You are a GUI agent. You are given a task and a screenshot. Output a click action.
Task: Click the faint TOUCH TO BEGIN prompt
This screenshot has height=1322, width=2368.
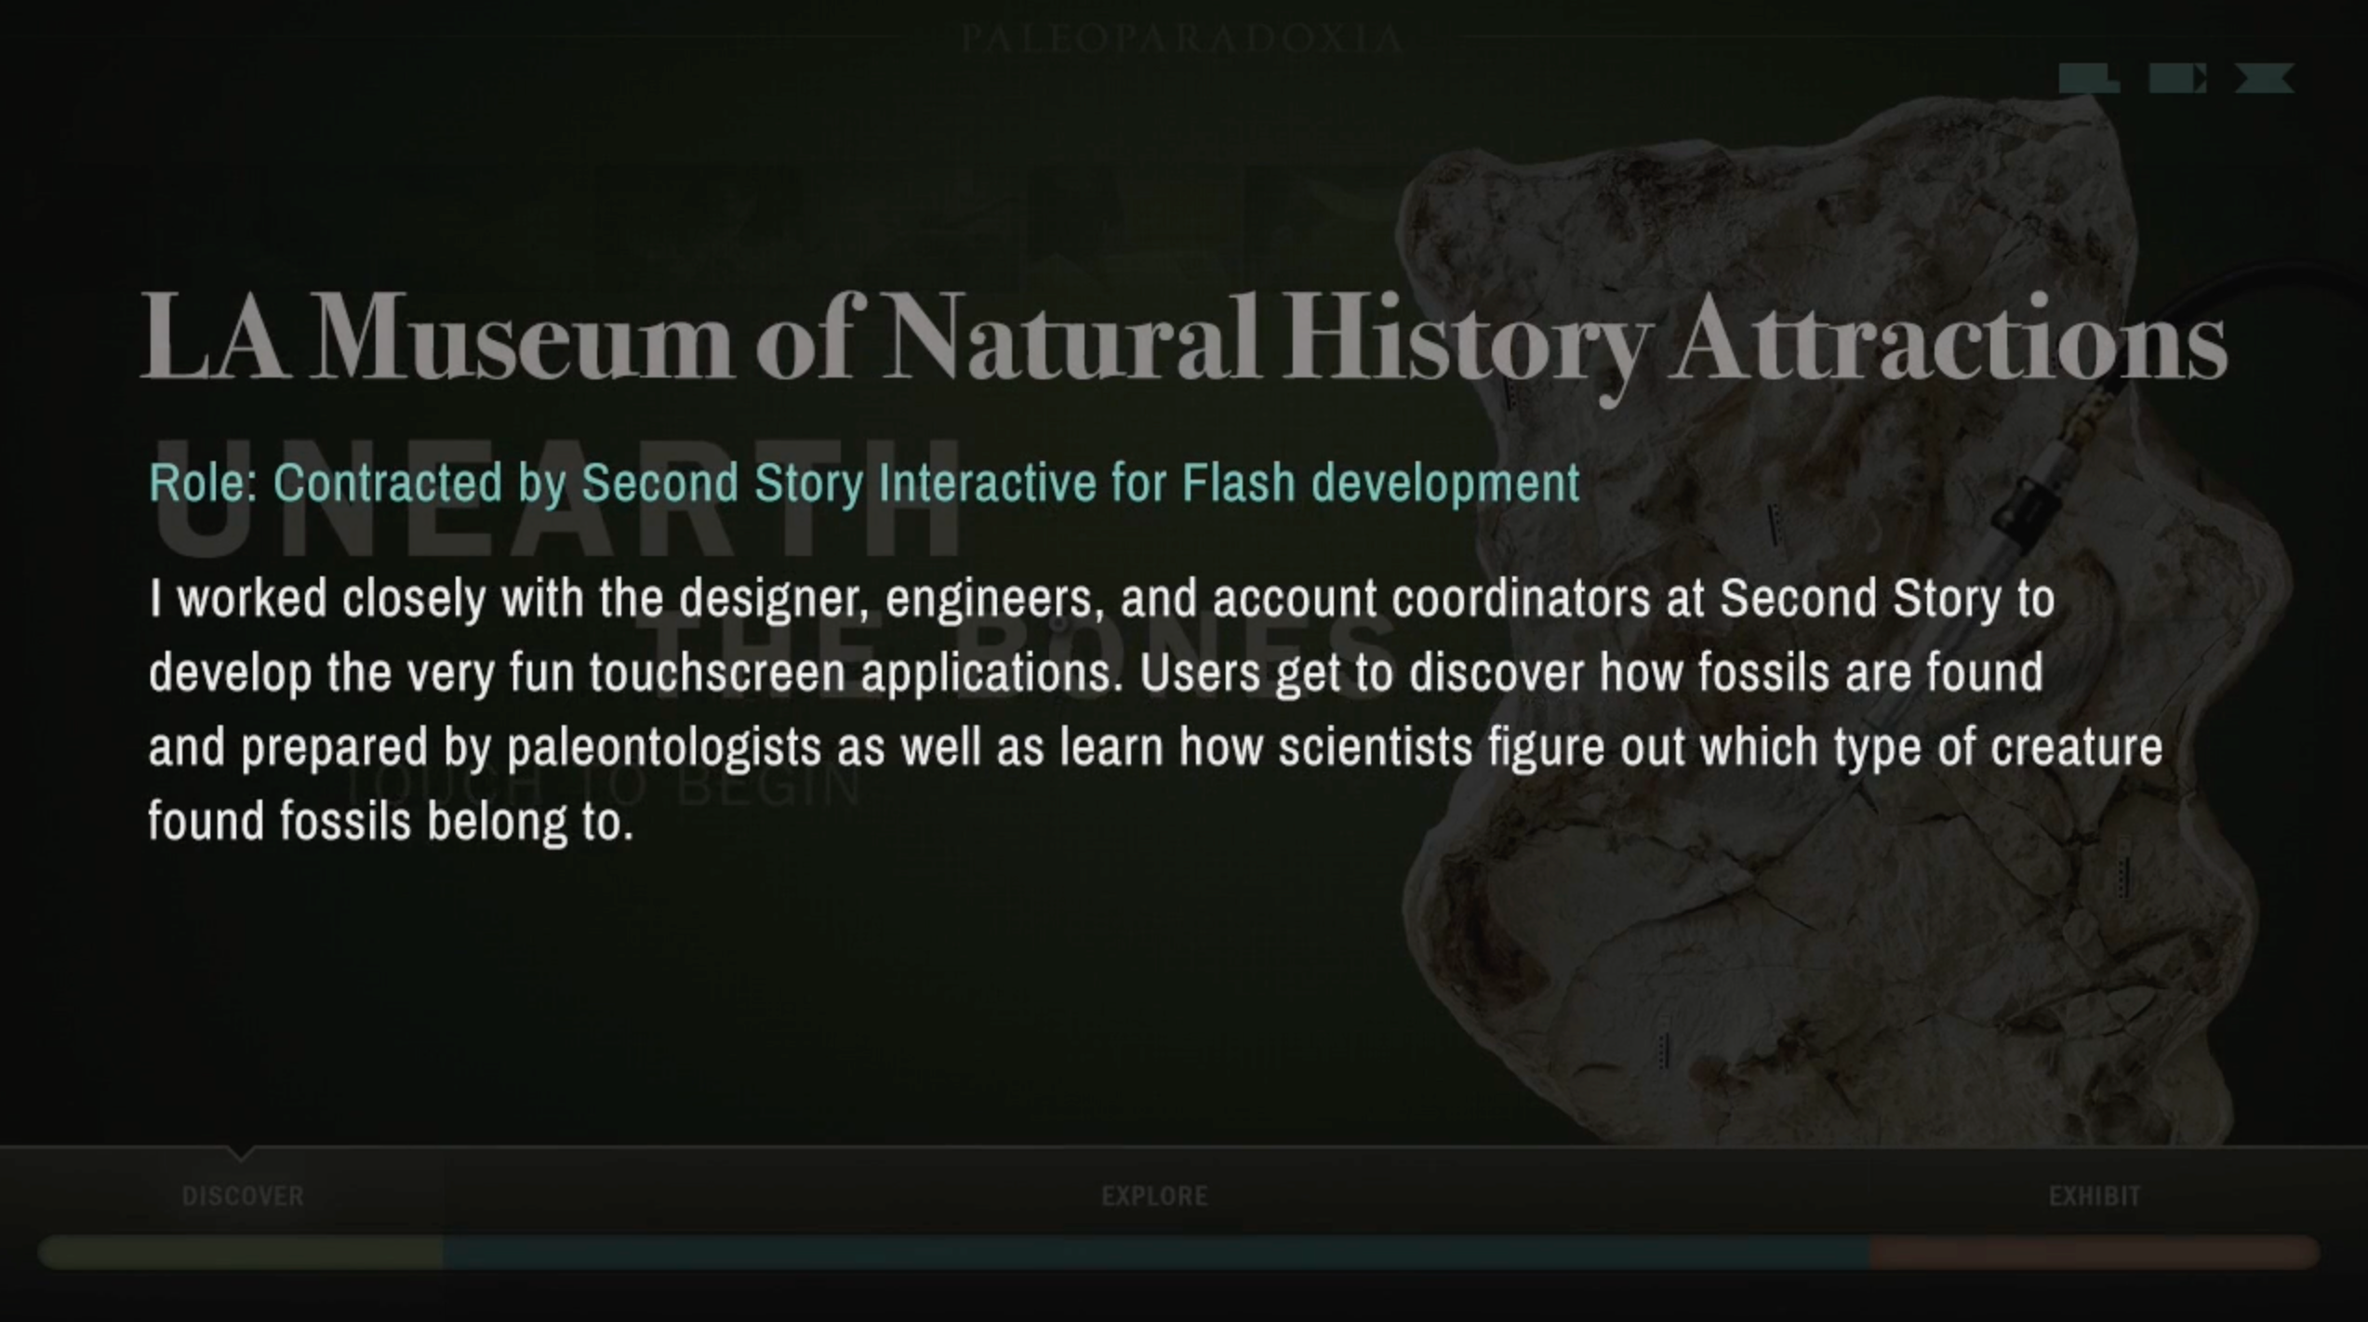[x=603, y=787]
